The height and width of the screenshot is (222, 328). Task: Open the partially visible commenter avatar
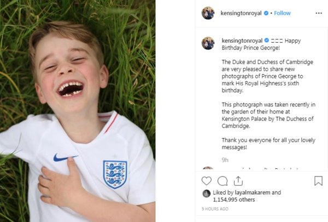[208, 169]
